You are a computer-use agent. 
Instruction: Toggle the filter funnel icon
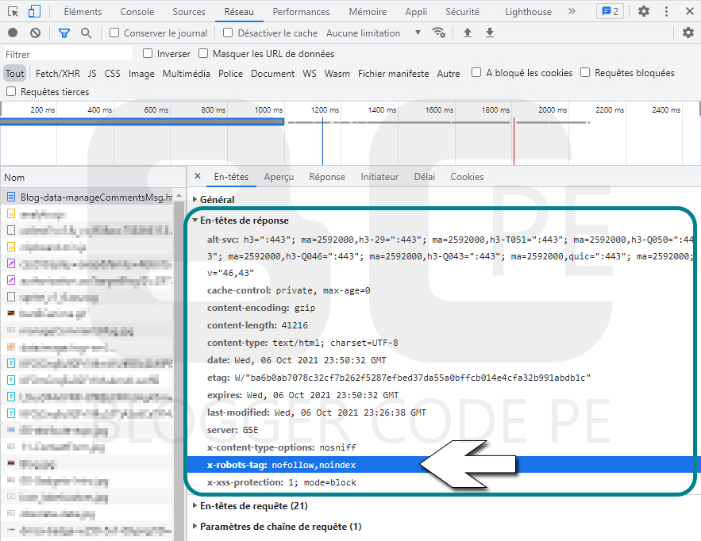coord(64,33)
